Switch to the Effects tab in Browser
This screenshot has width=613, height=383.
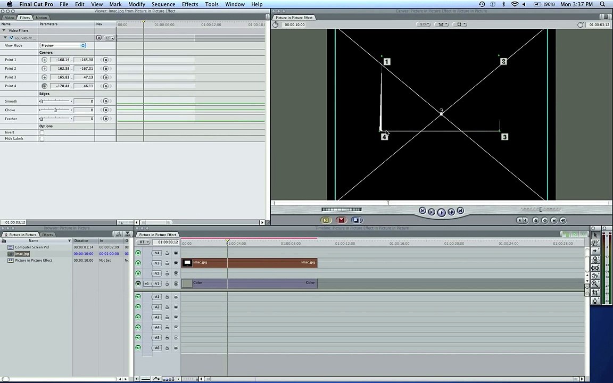(x=47, y=235)
